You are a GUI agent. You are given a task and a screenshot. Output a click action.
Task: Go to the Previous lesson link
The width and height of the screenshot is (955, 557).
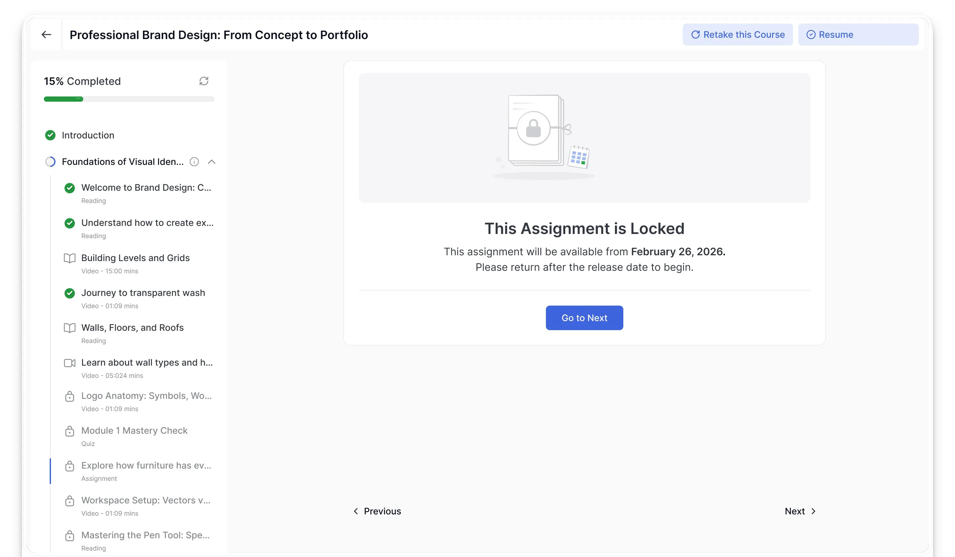(x=377, y=511)
